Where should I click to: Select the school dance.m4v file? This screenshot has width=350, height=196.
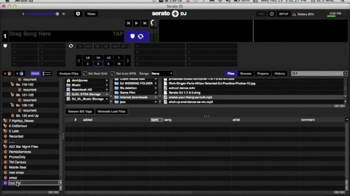click(182, 88)
